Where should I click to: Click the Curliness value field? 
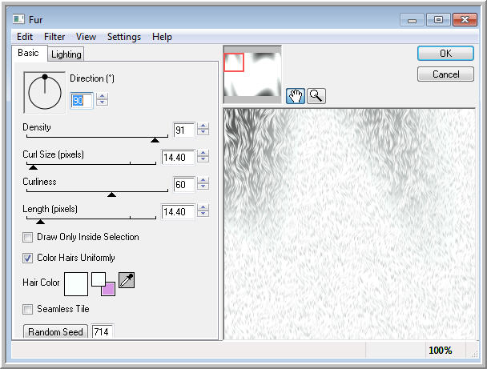(x=184, y=185)
